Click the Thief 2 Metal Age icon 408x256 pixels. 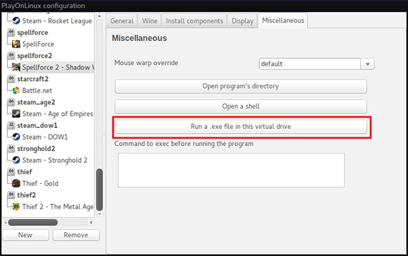16,207
